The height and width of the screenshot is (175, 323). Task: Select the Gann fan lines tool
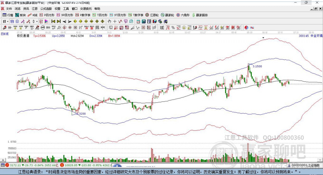point(116,28)
